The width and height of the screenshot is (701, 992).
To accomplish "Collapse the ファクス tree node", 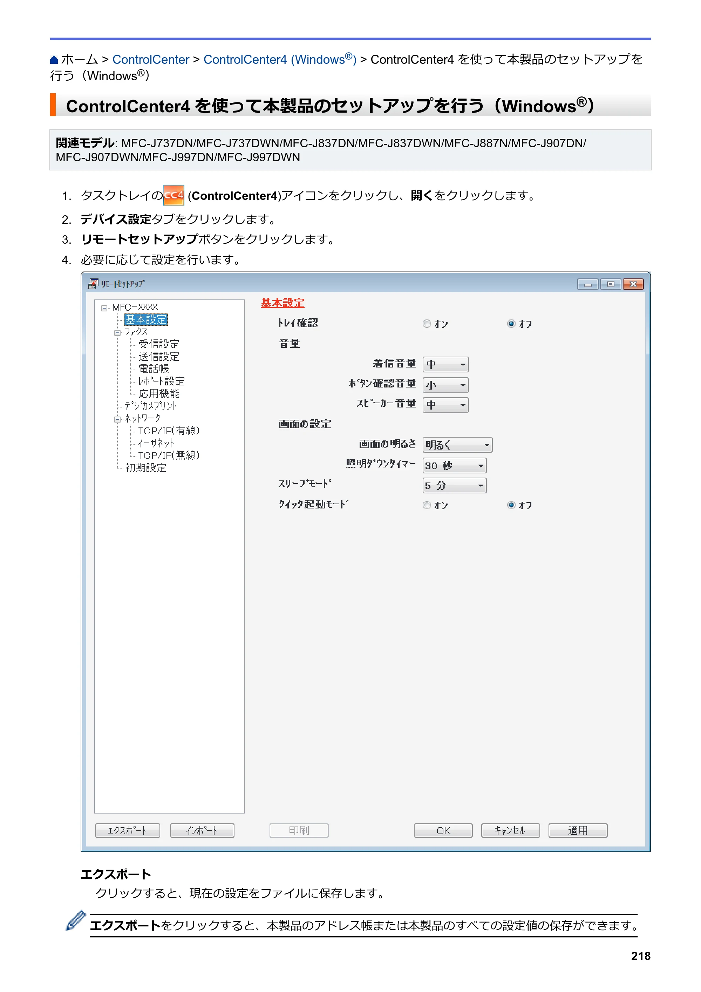I will click(x=117, y=333).
